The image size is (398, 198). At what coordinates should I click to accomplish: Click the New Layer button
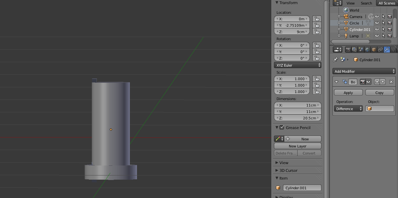coord(298,146)
